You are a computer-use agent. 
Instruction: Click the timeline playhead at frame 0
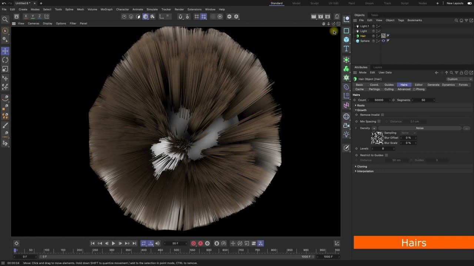coord(15,250)
